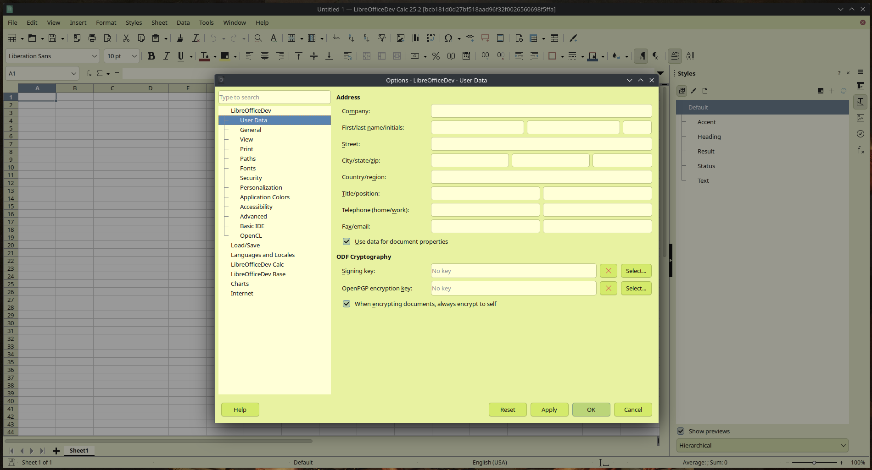Image resolution: width=872 pixels, height=470 pixels.
Task: Open the Font Size dropdown
Action: [x=134, y=56]
